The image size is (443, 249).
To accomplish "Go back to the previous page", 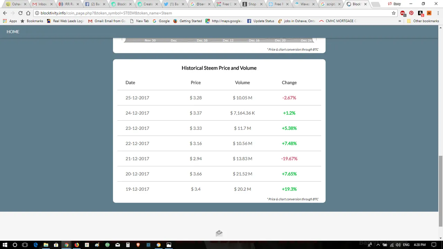I will (x=5, y=13).
